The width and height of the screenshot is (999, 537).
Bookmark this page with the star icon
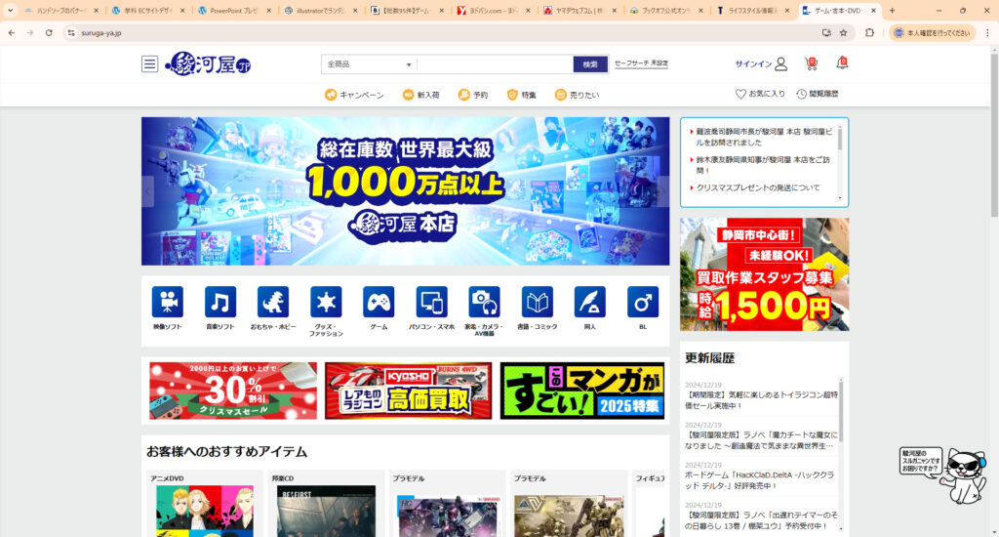point(843,32)
